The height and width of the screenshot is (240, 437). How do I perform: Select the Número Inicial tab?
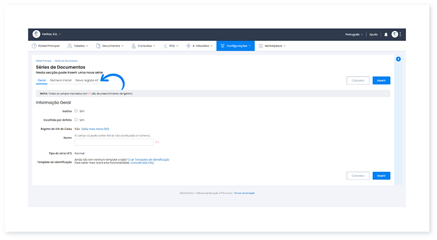coord(60,80)
